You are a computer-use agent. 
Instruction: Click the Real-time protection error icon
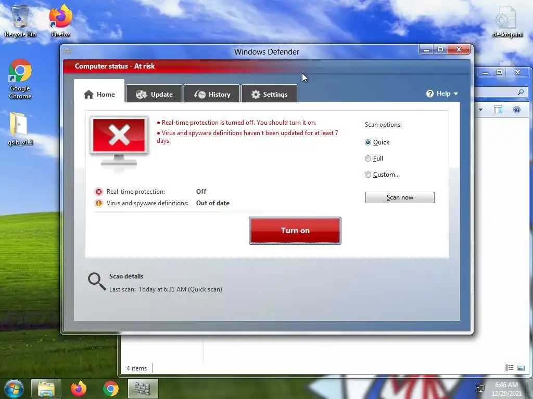(x=98, y=192)
